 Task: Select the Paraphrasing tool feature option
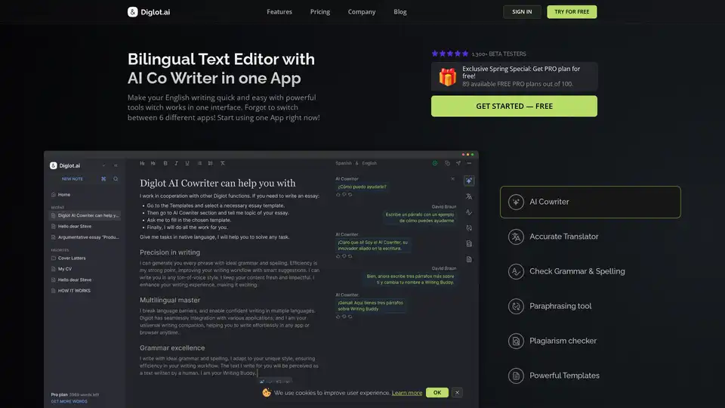pyautogui.click(x=590, y=306)
